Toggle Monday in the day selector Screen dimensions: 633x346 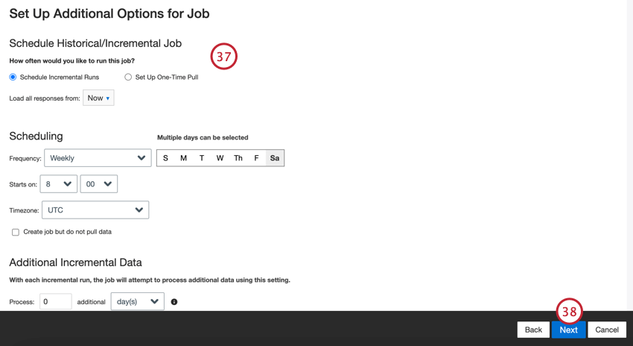[x=184, y=158]
